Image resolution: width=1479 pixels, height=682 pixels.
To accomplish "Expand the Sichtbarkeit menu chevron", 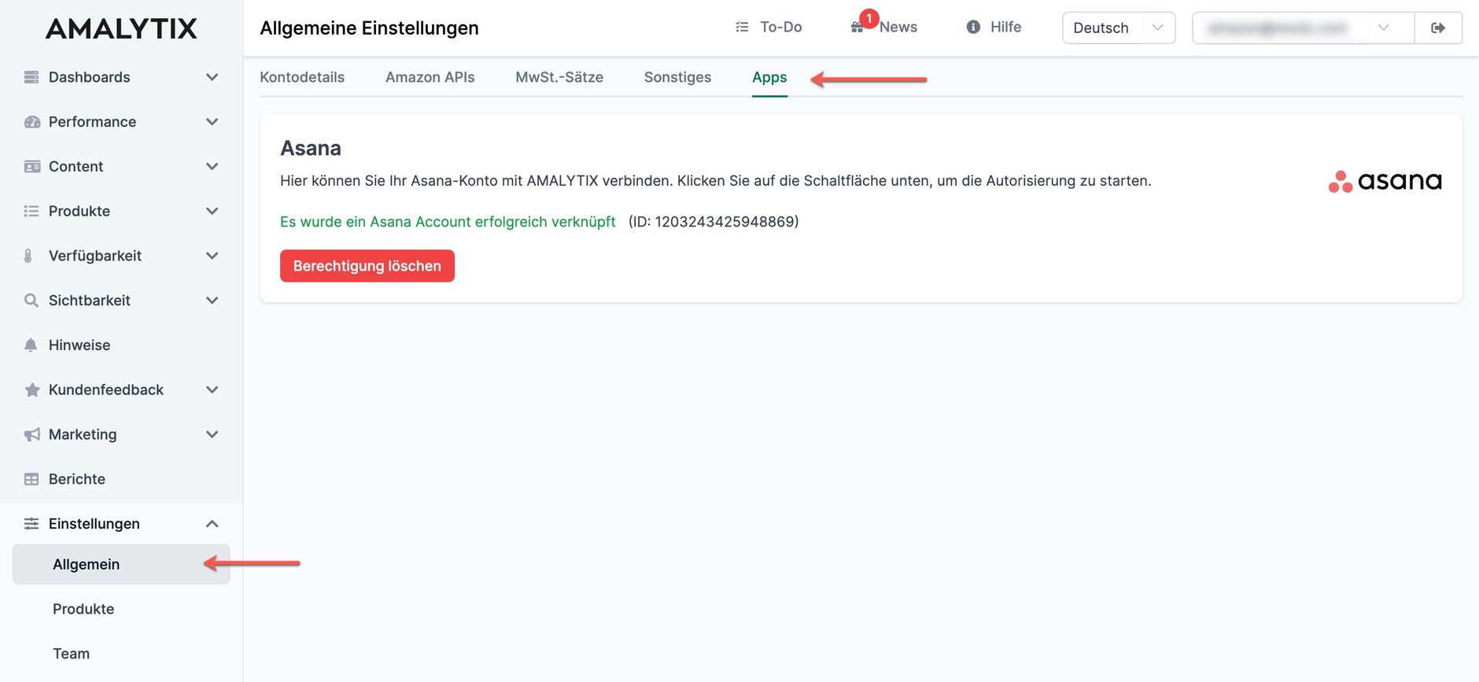I will [212, 300].
